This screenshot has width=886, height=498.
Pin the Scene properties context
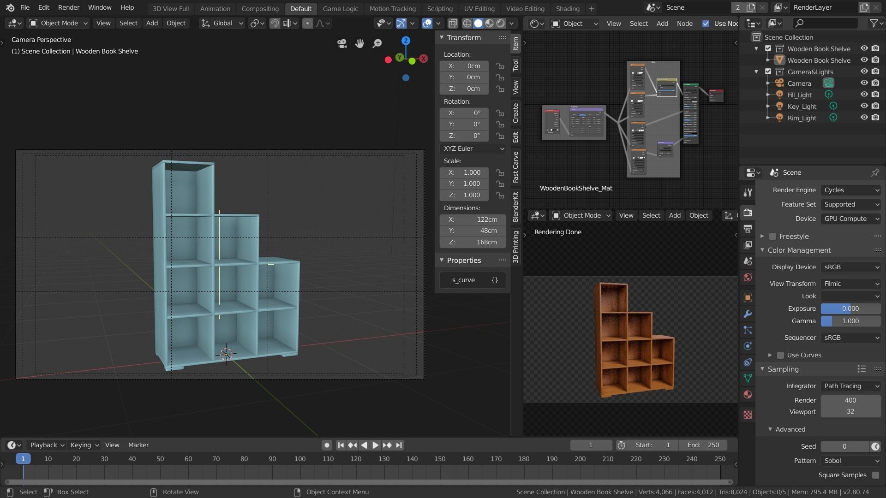click(x=875, y=172)
